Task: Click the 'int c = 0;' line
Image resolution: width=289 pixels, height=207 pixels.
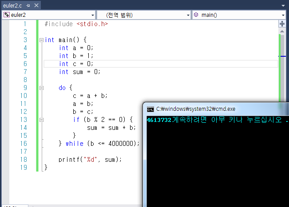Action: point(76,64)
